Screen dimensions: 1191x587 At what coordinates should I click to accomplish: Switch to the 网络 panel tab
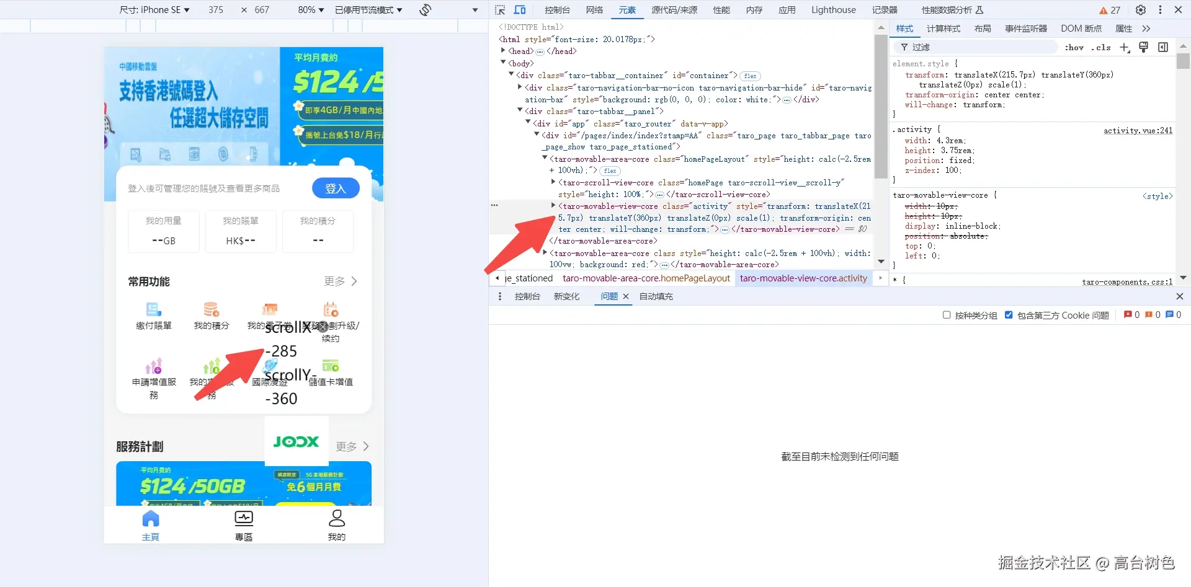tap(594, 10)
